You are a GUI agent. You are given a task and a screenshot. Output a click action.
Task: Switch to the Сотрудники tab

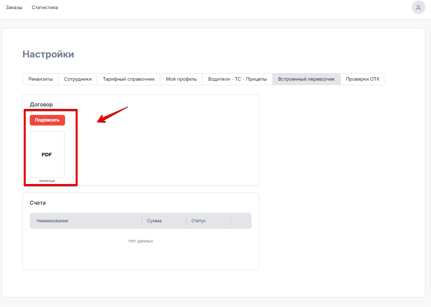(78, 79)
